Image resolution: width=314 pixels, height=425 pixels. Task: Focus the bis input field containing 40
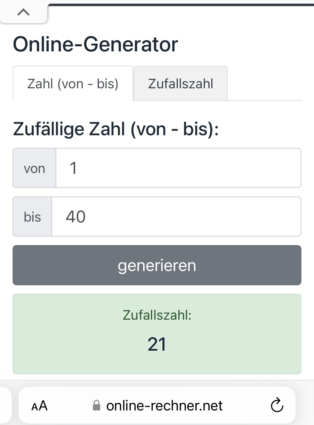176,217
